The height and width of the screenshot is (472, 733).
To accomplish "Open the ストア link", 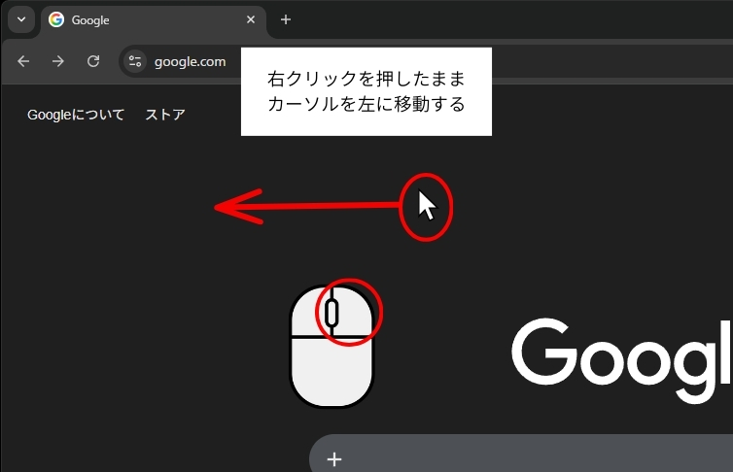I will pos(164,115).
